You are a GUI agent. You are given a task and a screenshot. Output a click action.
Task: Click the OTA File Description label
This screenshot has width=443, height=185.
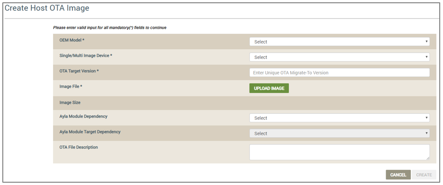tap(79, 147)
